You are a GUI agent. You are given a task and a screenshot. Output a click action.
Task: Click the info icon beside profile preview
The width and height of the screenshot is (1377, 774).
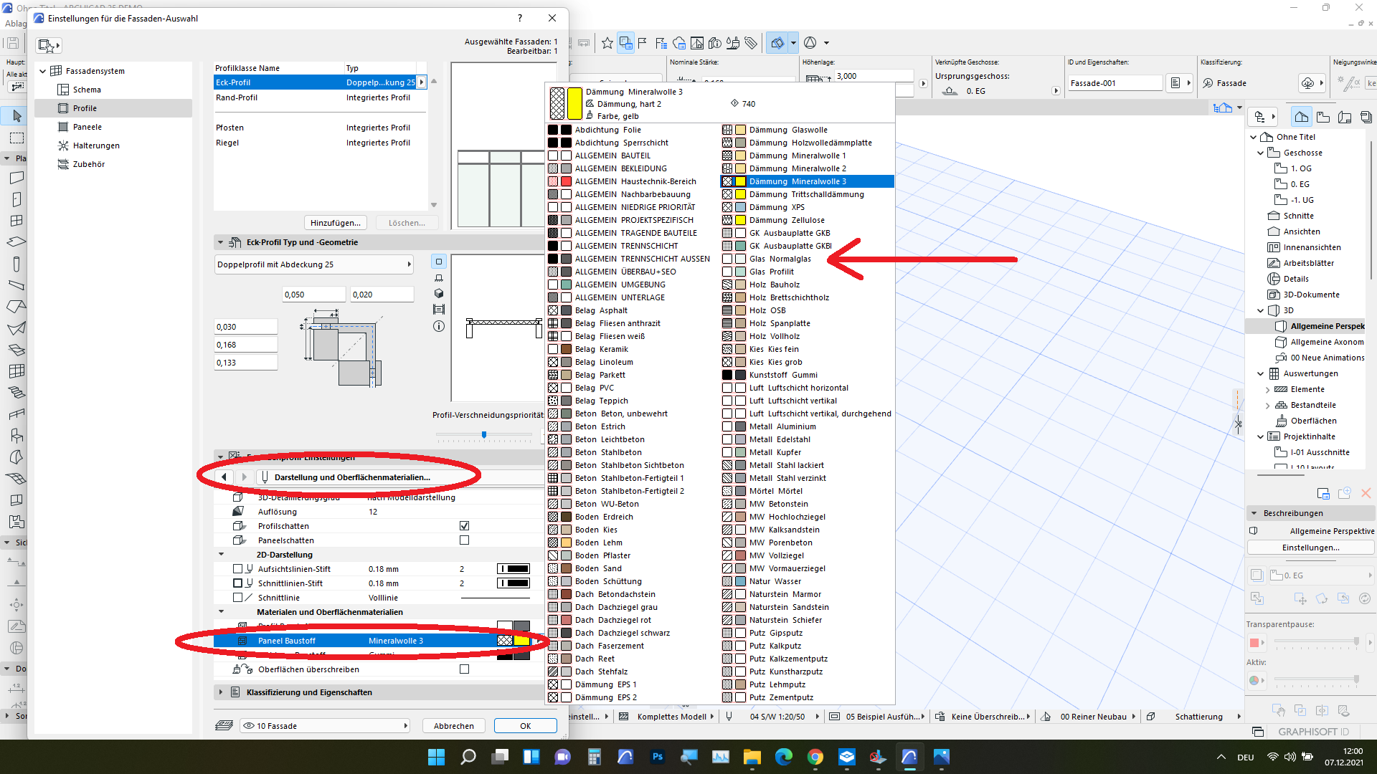point(439,326)
